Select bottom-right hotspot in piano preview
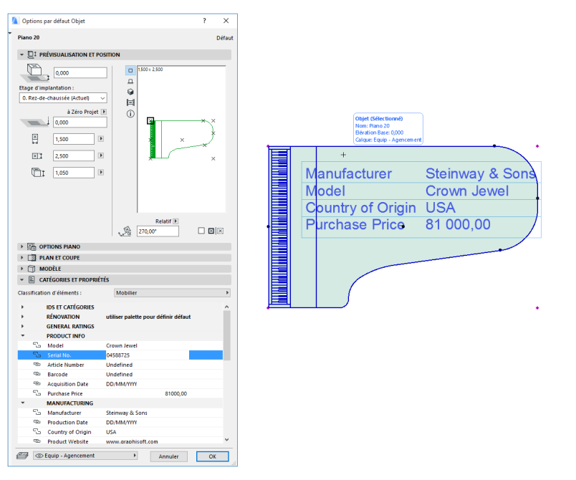The width and height of the screenshot is (576, 480). [x=213, y=158]
